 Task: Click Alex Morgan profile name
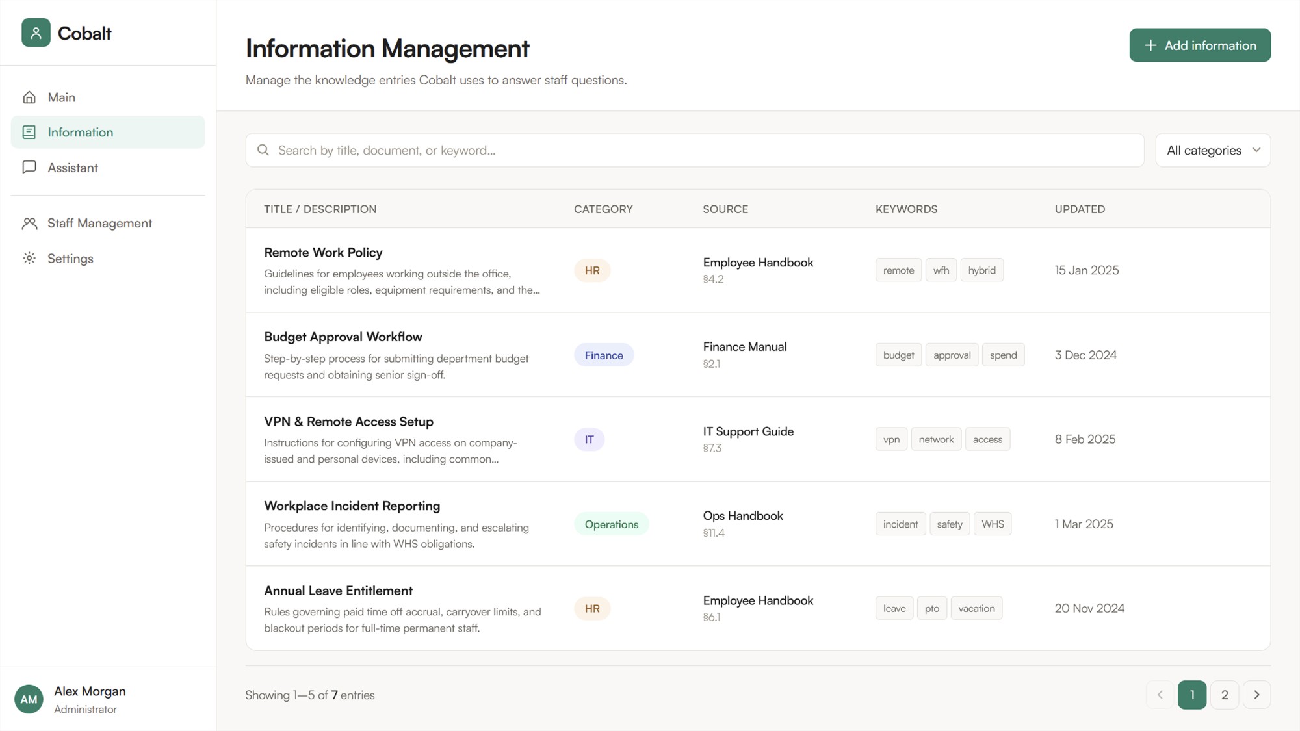90,691
